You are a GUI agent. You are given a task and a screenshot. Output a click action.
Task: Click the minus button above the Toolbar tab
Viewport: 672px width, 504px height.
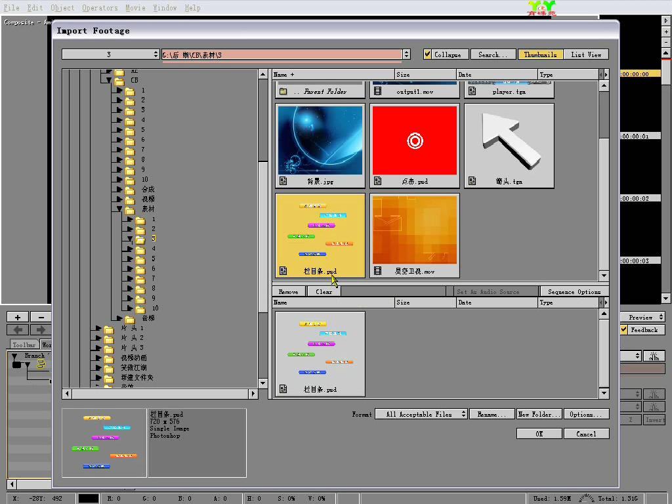41,317
